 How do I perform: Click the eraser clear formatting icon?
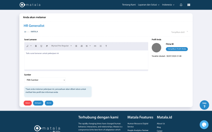coord(47,46)
